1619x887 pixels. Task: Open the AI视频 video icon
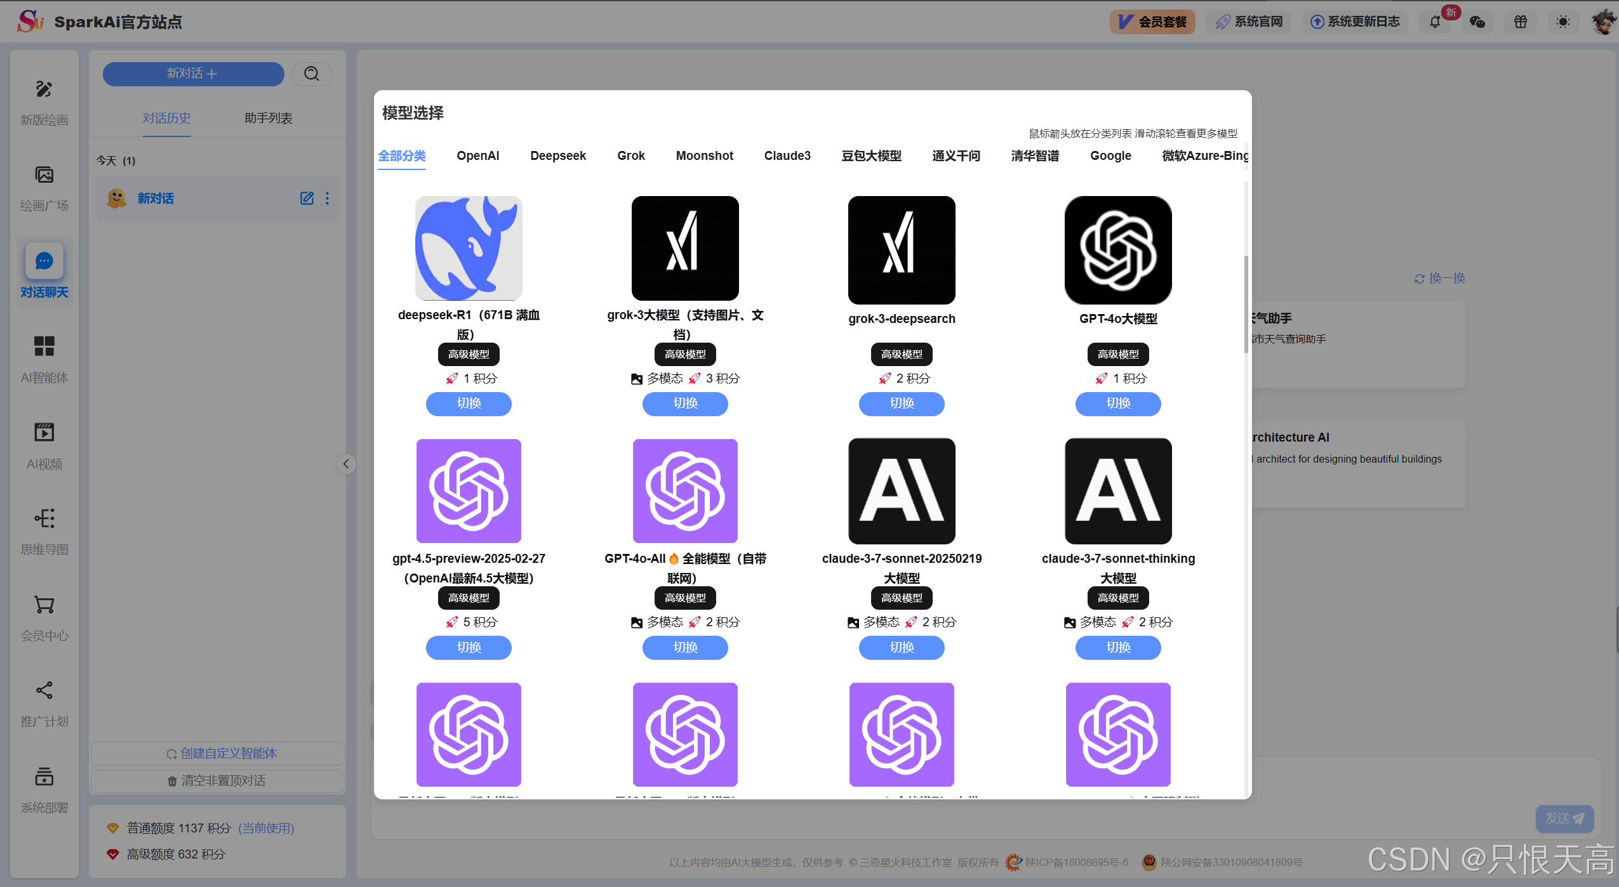click(44, 433)
